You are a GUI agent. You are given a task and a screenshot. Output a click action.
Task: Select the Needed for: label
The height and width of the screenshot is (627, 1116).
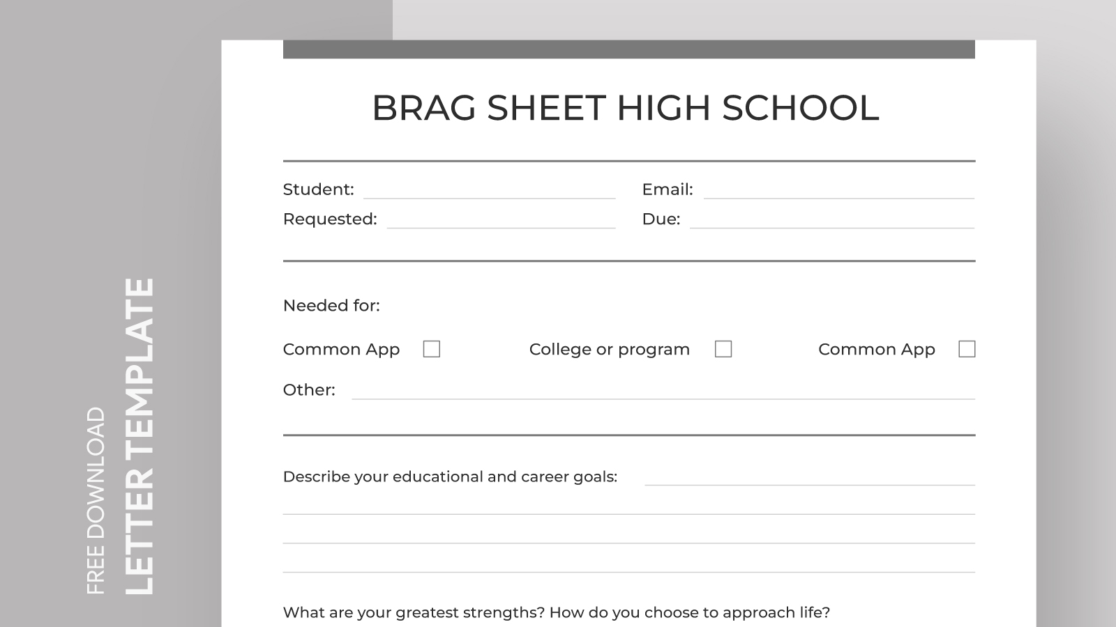click(331, 306)
